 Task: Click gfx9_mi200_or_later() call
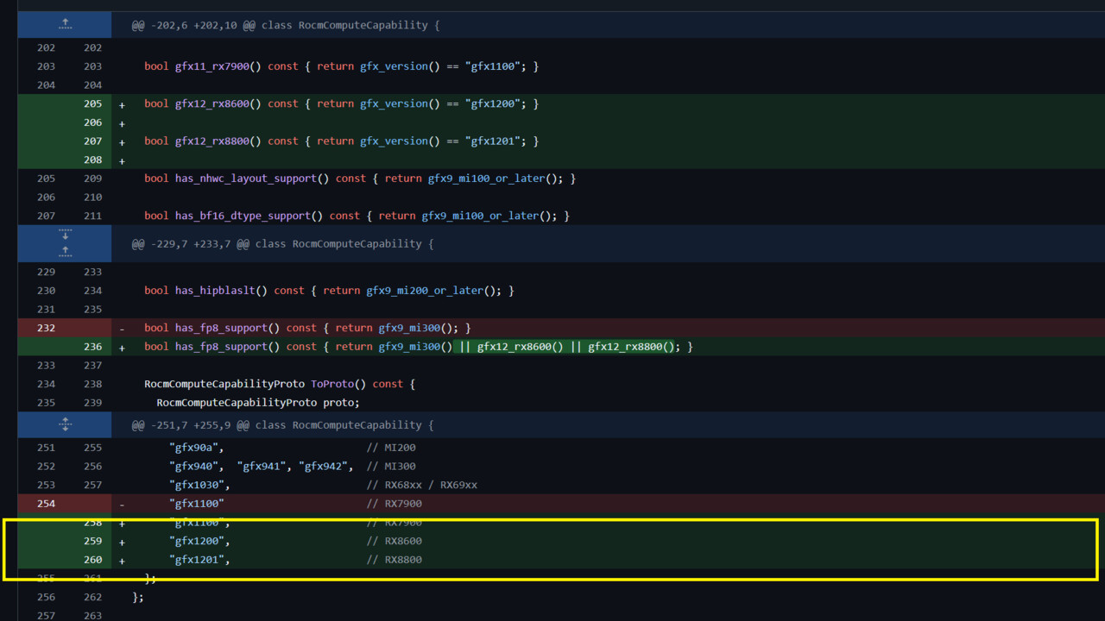tap(433, 291)
